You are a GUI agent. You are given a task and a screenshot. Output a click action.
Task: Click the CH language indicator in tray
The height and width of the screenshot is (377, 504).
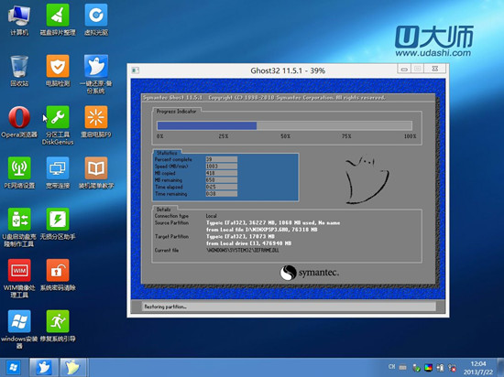[391, 366]
